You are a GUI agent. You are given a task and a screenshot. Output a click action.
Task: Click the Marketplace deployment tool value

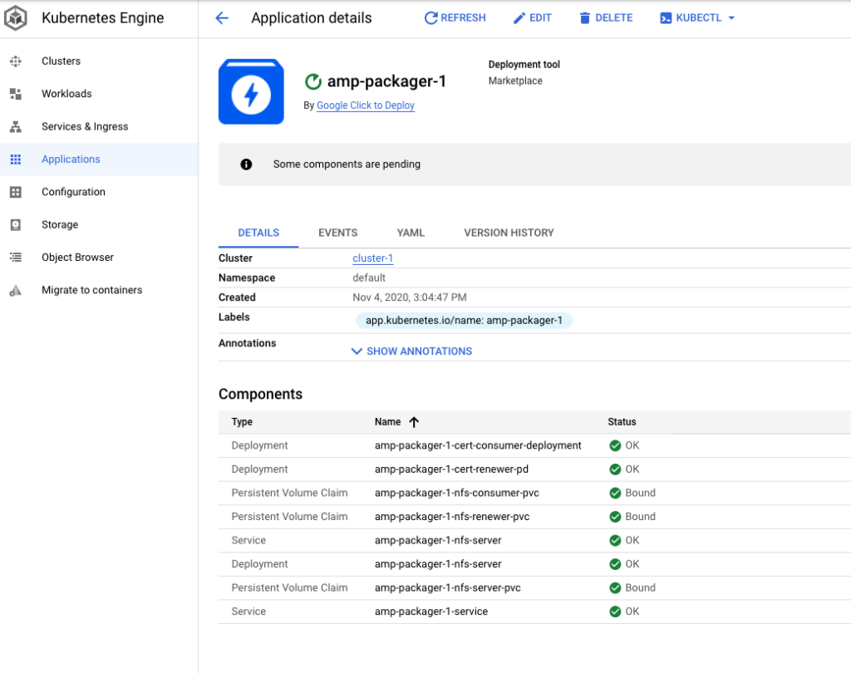(x=515, y=81)
